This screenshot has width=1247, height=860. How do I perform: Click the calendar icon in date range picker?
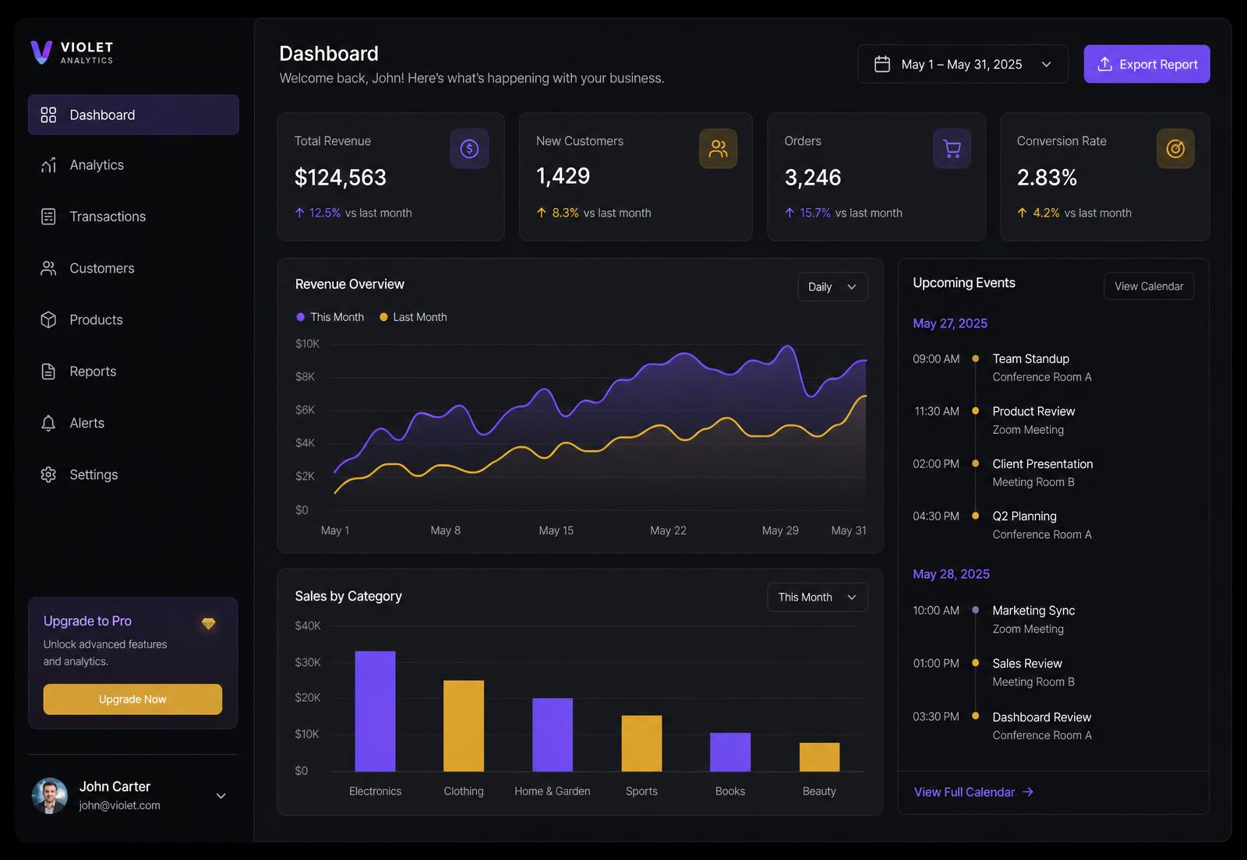tap(882, 64)
